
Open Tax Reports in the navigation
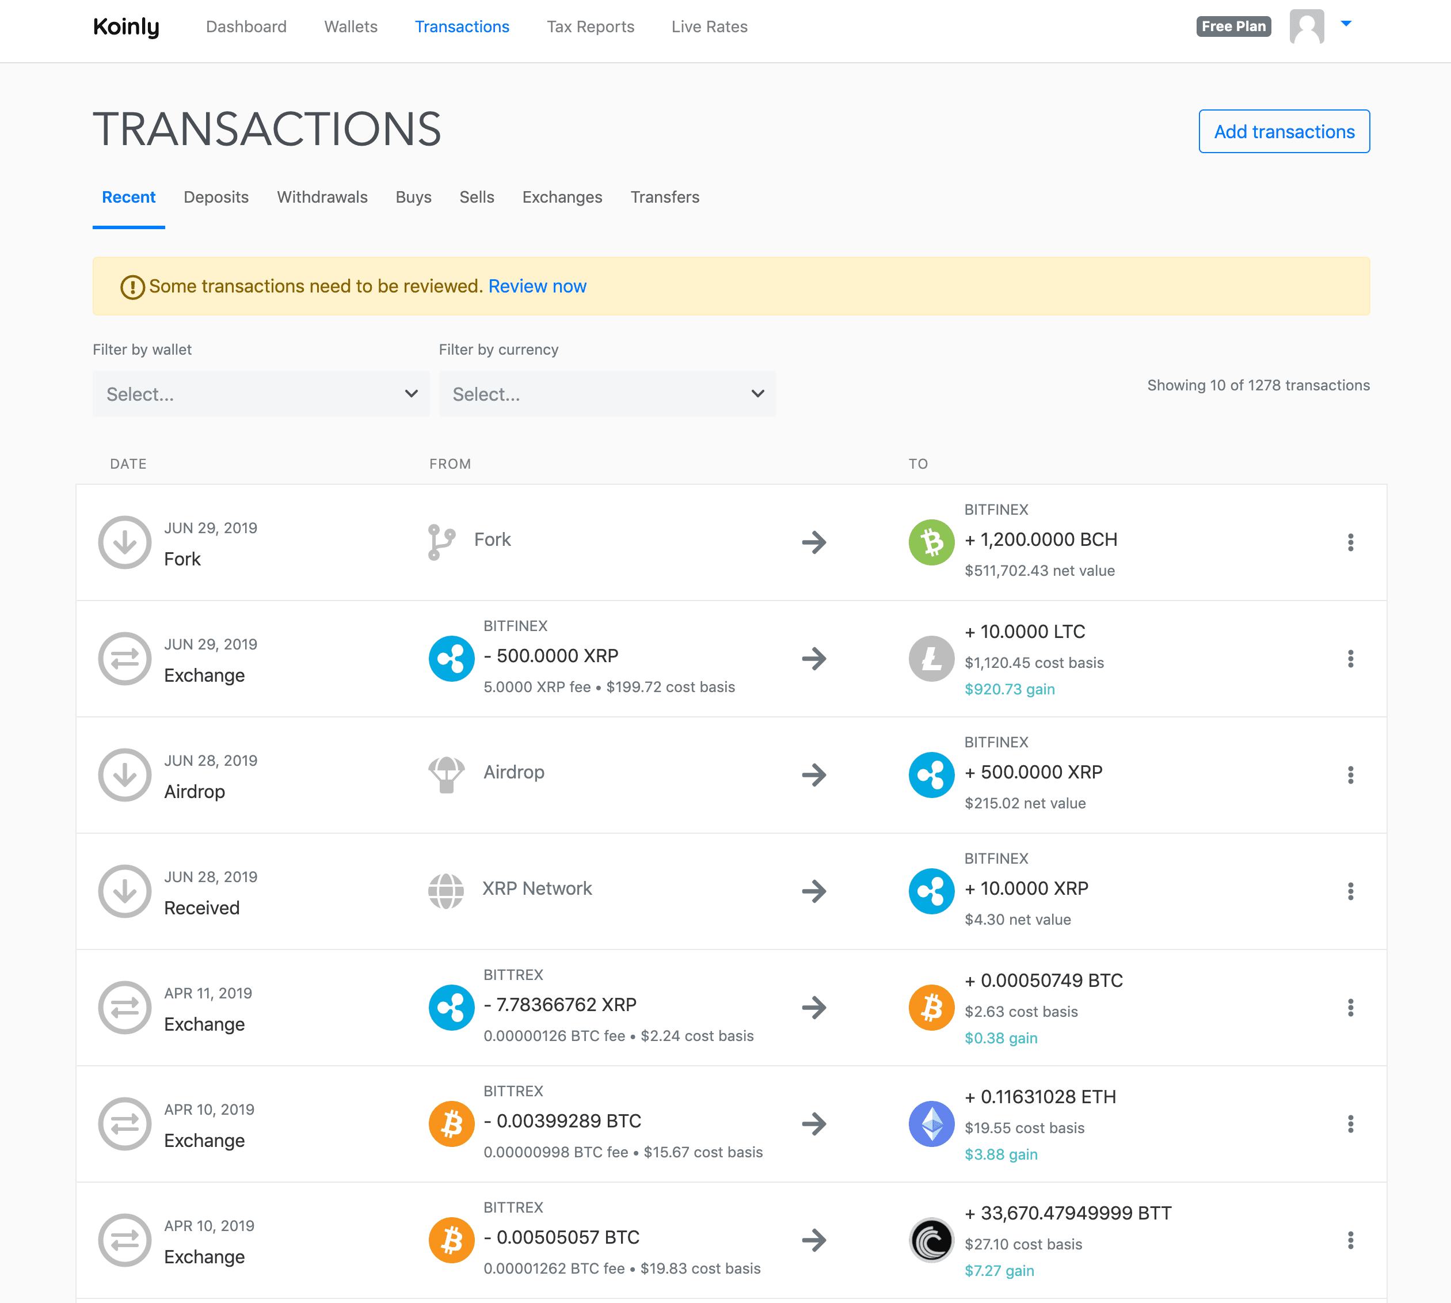click(x=589, y=26)
